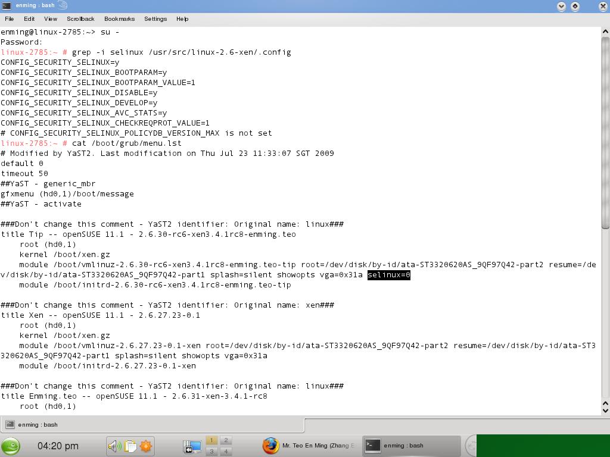Click the Konsole icon in the taskbar

coord(372,446)
